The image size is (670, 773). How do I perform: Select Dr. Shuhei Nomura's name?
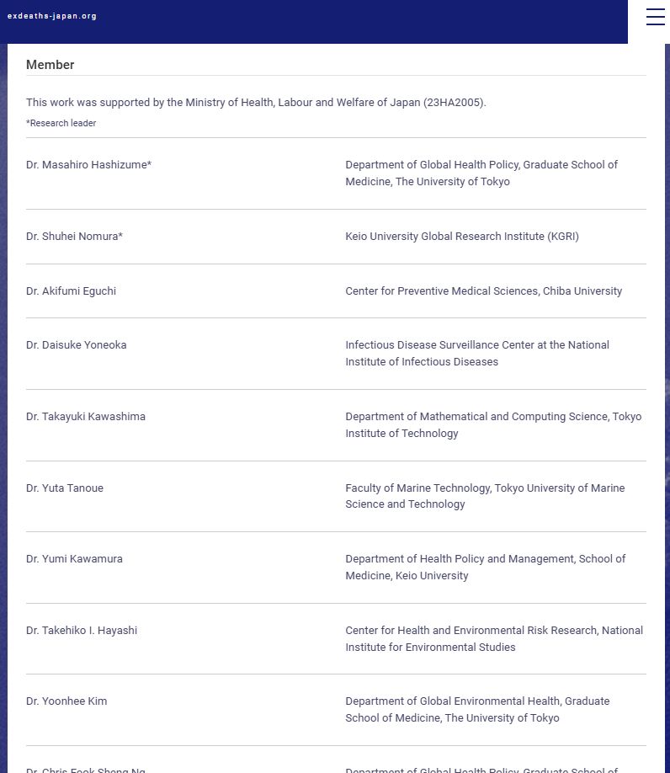[75, 237]
